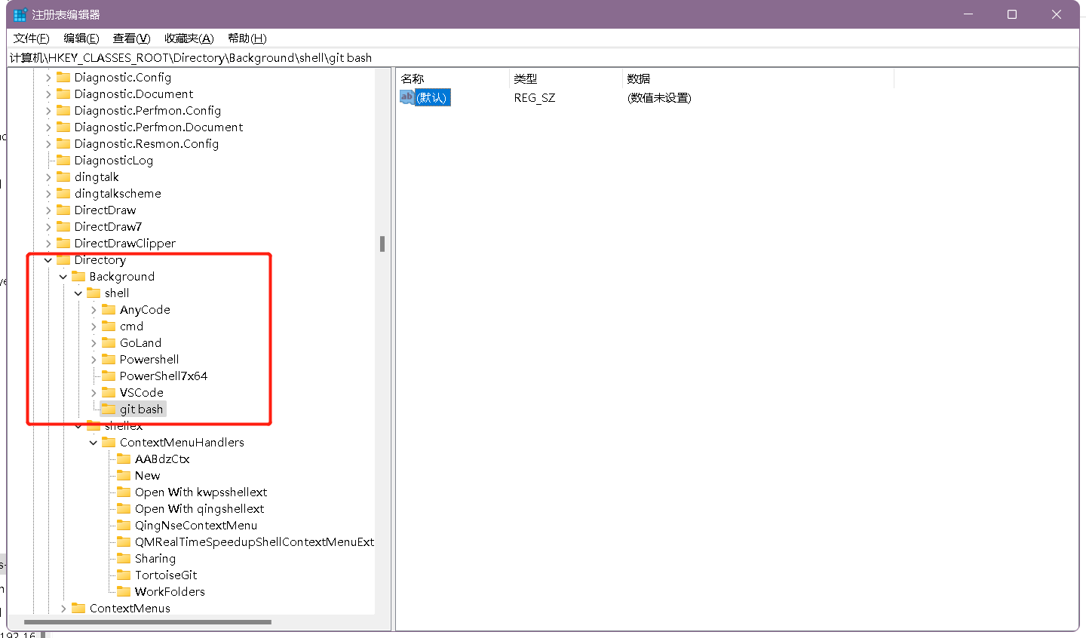
Task: Click the cmd key folder icon
Action: click(107, 326)
